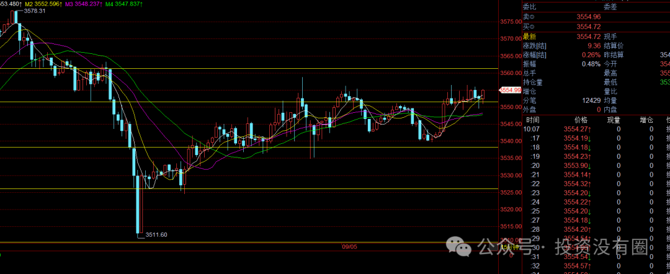Click the 3575.00 price axis label
The width and height of the screenshot is (670, 274).
(x=509, y=21)
